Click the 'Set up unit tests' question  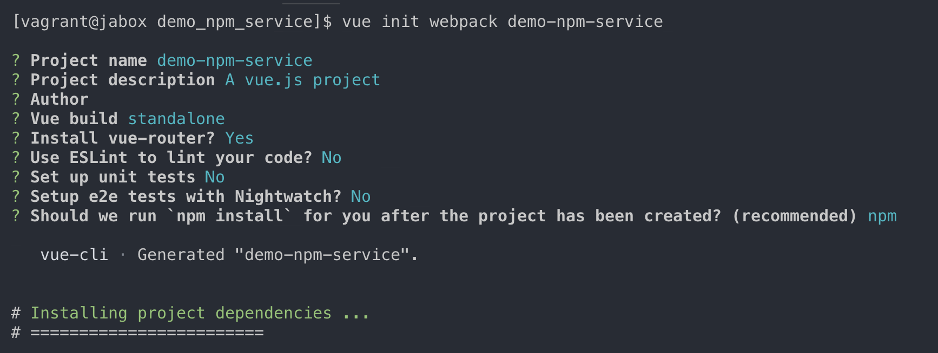click(x=113, y=177)
